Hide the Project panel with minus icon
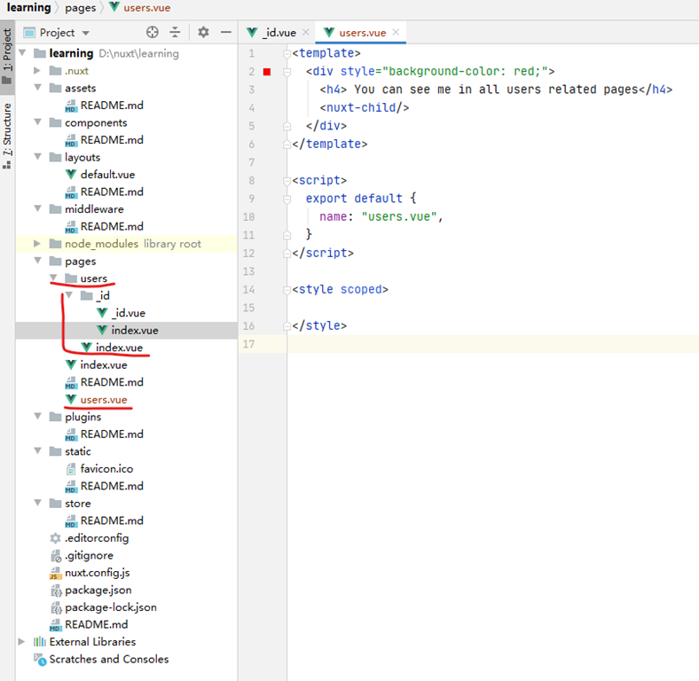This screenshot has width=699, height=681. pos(226,32)
